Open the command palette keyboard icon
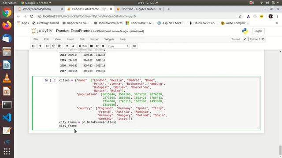The width and height of the screenshot is (282, 158). [x=134, y=46]
